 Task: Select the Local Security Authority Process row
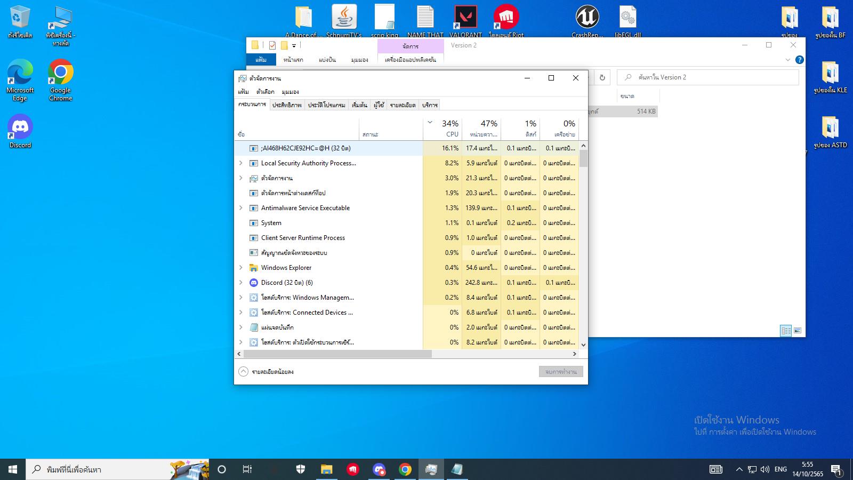308,163
